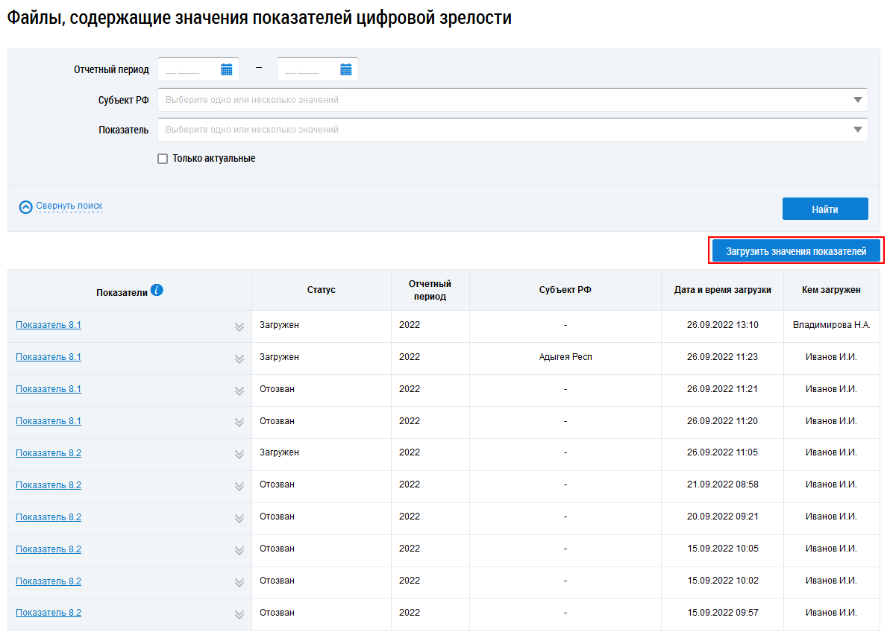Enable the Только актуальные checkbox
Image resolution: width=890 pixels, height=641 pixels.
point(163,159)
